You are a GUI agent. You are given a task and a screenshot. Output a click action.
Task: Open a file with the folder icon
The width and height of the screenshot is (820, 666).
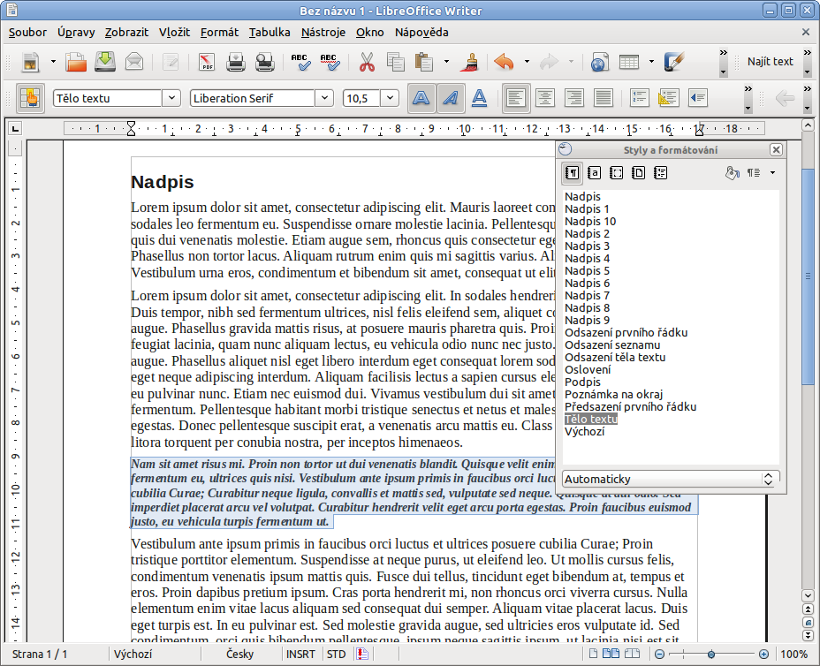(76, 62)
